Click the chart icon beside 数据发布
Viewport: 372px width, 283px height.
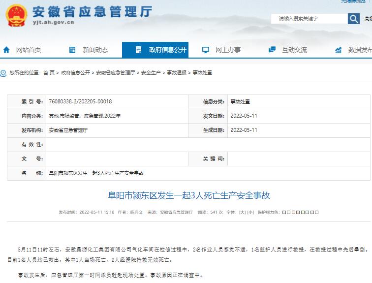click(338, 50)
